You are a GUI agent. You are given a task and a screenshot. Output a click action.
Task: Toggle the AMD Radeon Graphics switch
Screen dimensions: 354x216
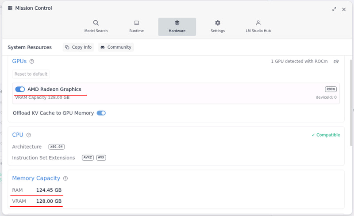[x=20, y=89]
